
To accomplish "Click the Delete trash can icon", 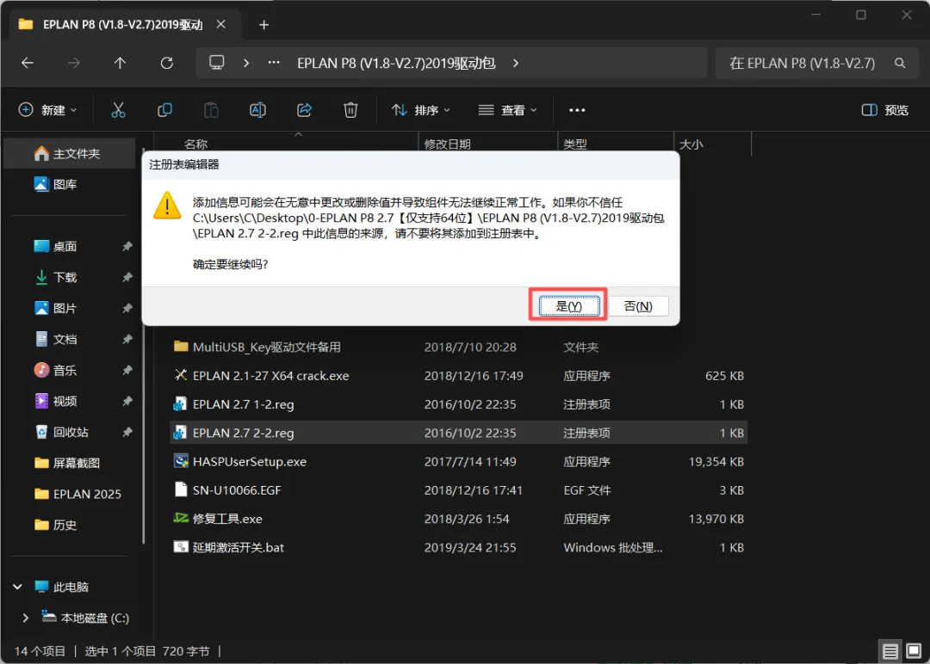I will (350, 110).
